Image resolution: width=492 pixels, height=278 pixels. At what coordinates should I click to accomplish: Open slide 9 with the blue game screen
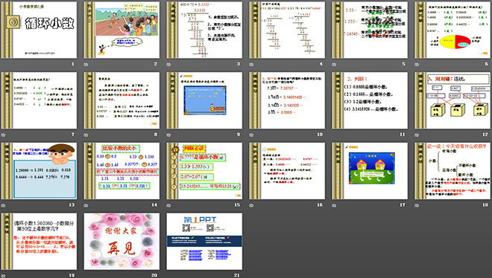tap(204, 100)
